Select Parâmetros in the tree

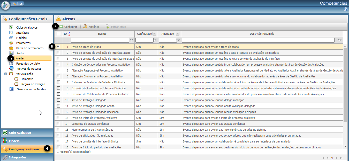pos(23,43)
